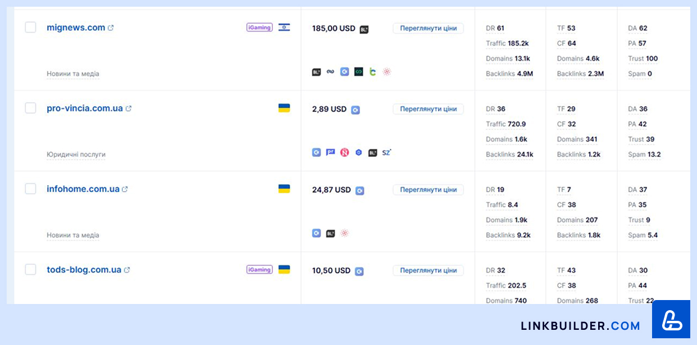Select the mignews.com checkbox
The height and width of the screenshot is (345, 697).
(x=30, y=28)
